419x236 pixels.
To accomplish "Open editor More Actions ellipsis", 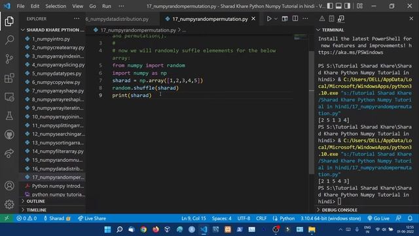I will 306,19.
